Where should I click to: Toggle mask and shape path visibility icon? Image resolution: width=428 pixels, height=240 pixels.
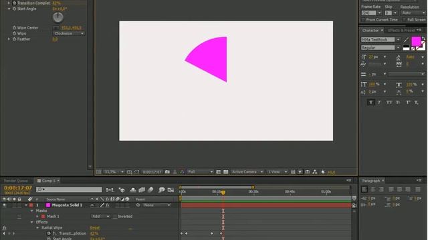(136, 172)
